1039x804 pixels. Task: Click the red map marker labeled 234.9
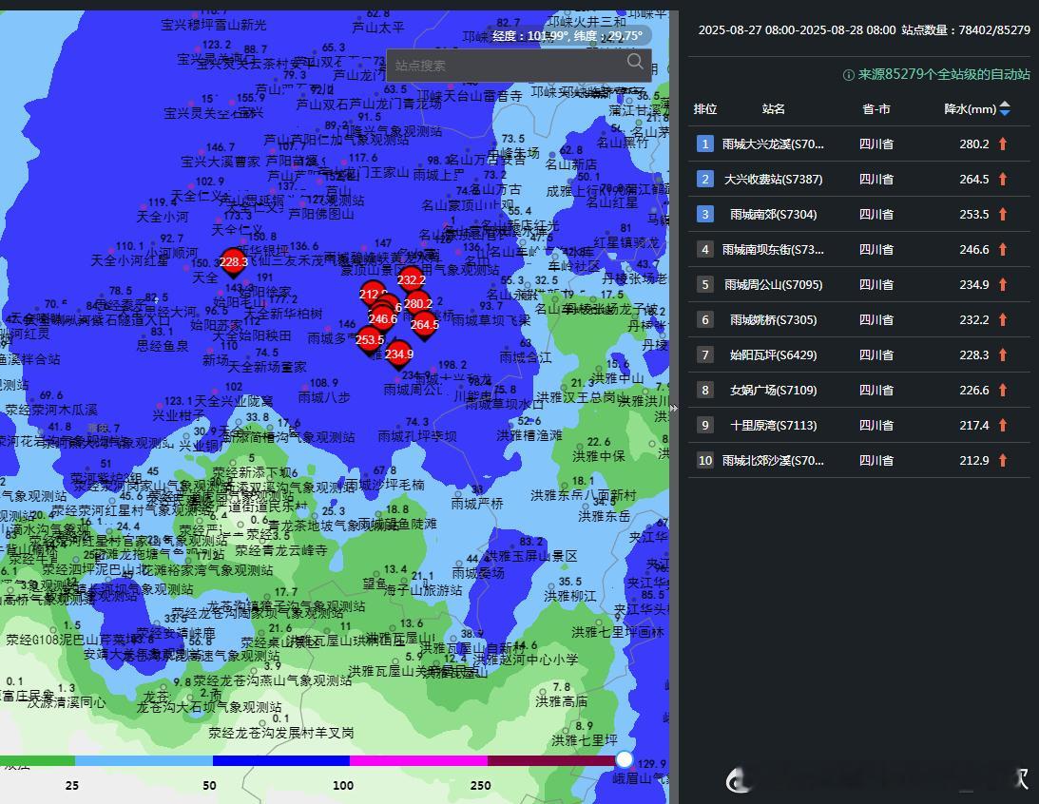pyautogui.click(x=399, y=354)
